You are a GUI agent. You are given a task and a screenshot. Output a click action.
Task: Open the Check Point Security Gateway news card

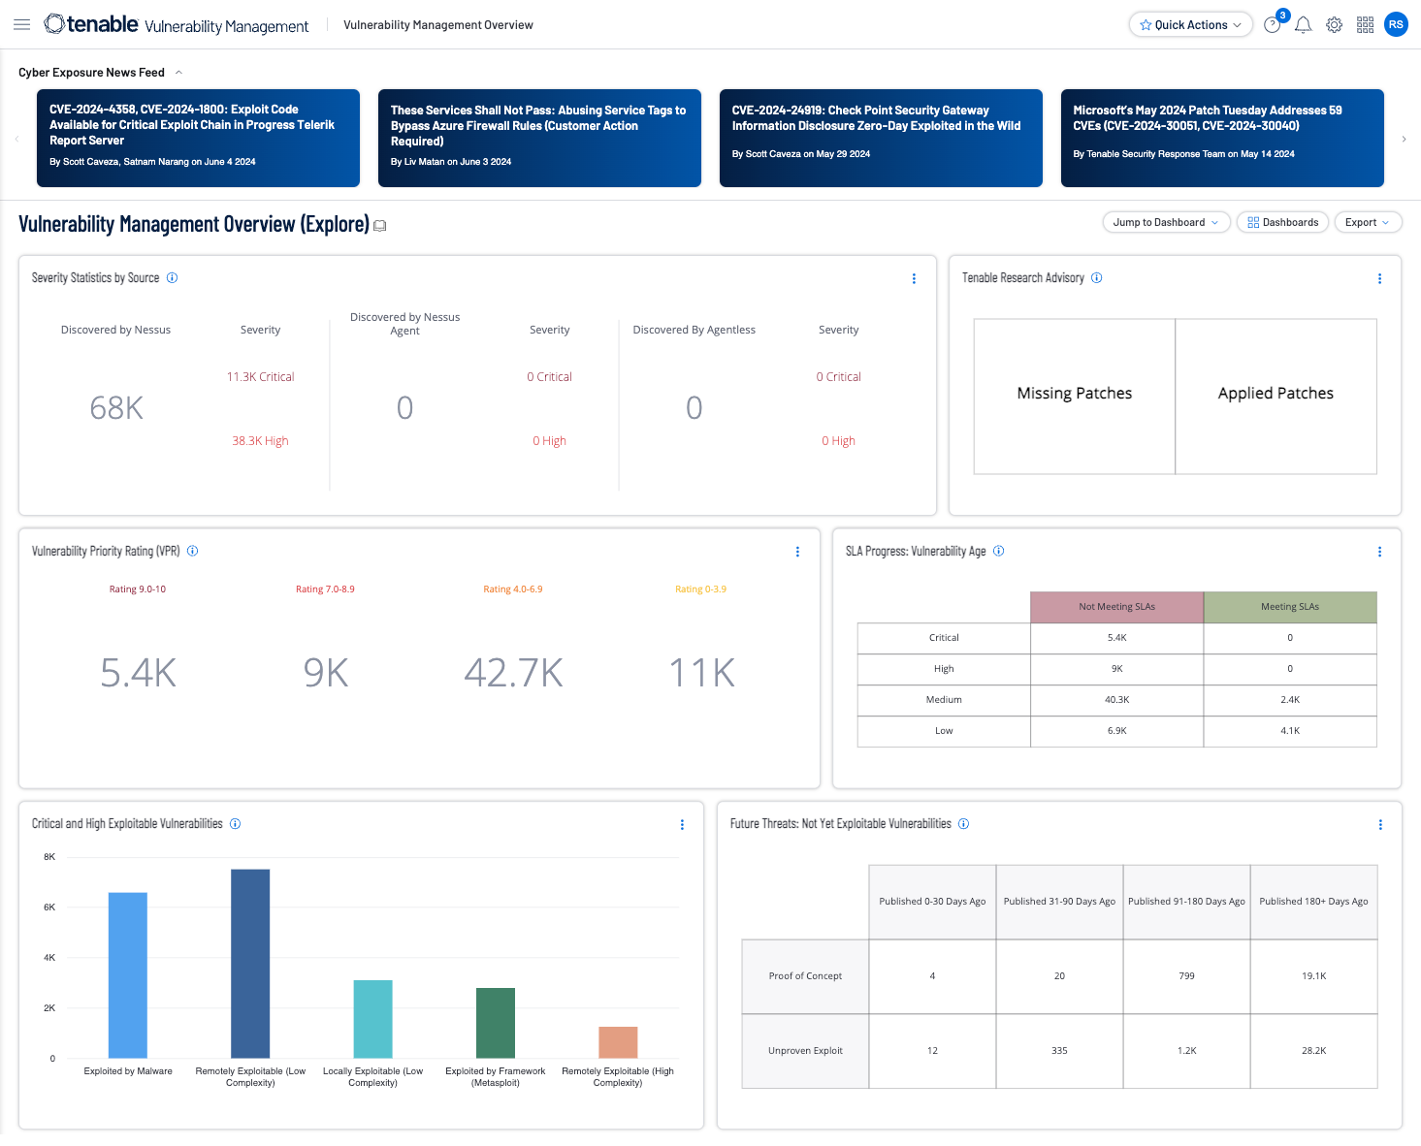pos(880,138)
